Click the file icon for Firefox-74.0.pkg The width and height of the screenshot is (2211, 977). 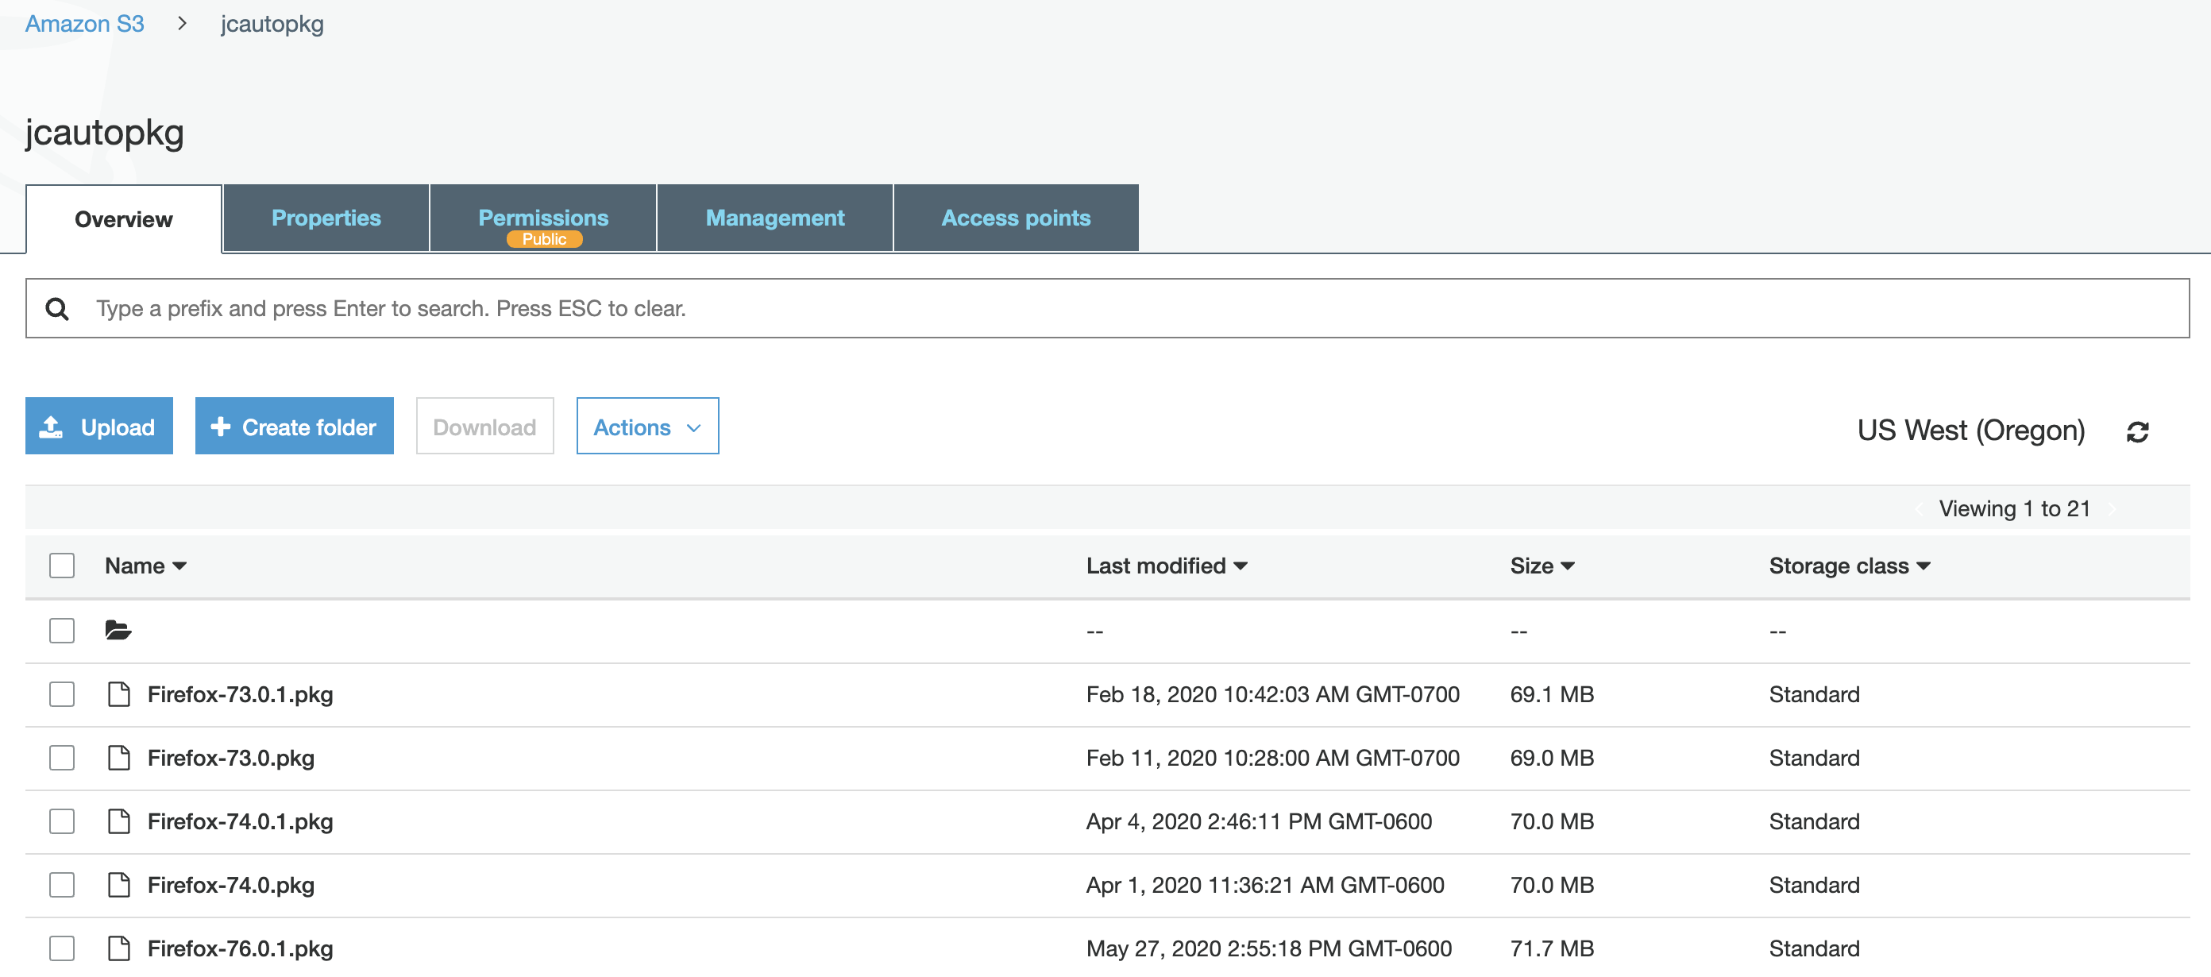pyautogui.click(x=118, y=884)
